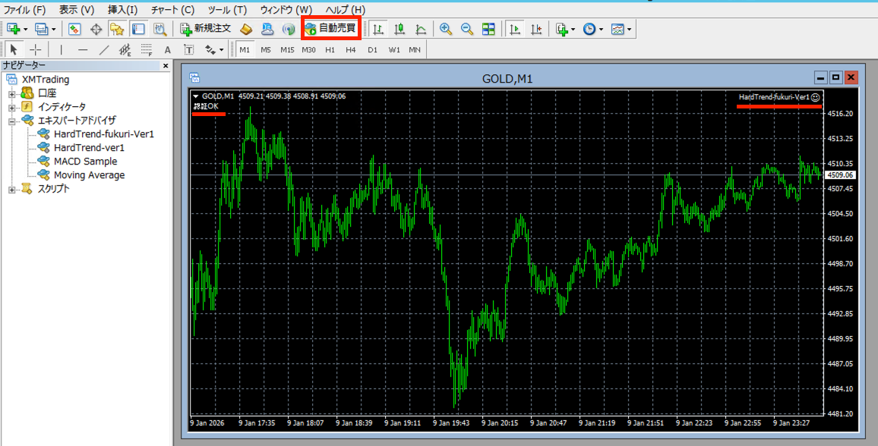Image resolution: width=878 pixels, height=446 pixels.
Task: Select HardTrend-fukuri-Ver1 in Navigator tree
Action: [x=104, y=134]
